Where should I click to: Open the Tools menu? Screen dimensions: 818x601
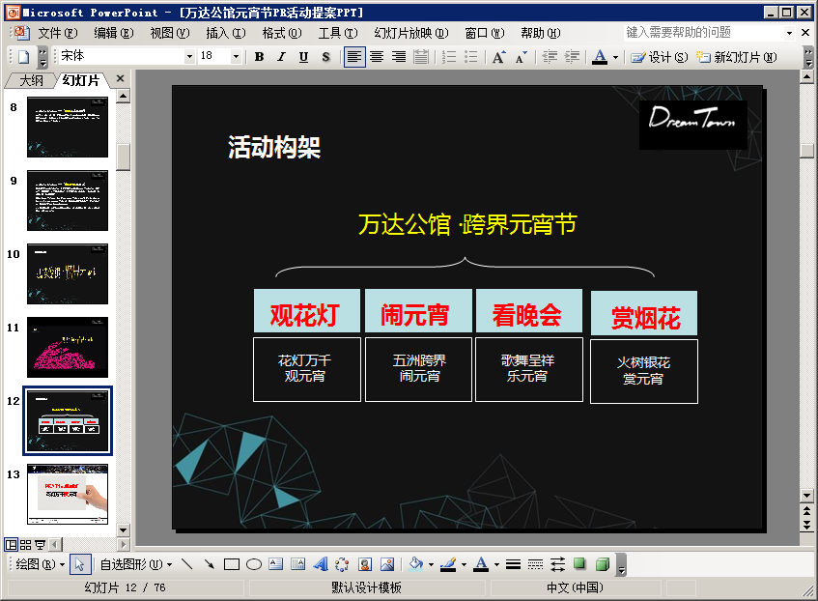pyautogui.click(x=338, y=33)
